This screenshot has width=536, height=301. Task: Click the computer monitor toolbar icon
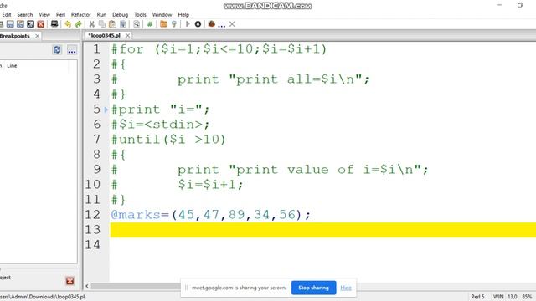[x=54, y=24]
